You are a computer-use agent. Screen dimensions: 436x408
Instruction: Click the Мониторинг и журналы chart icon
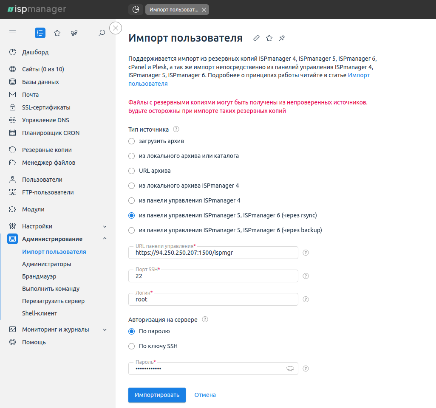click(12, 329)
